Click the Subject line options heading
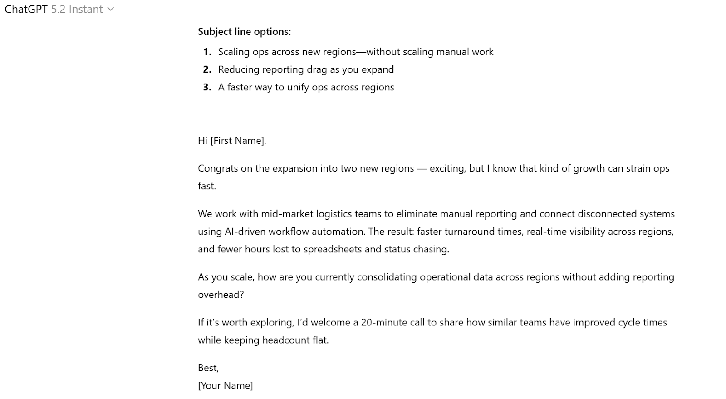The height and width of the screenshot is (399, 726). pos(245,32)
